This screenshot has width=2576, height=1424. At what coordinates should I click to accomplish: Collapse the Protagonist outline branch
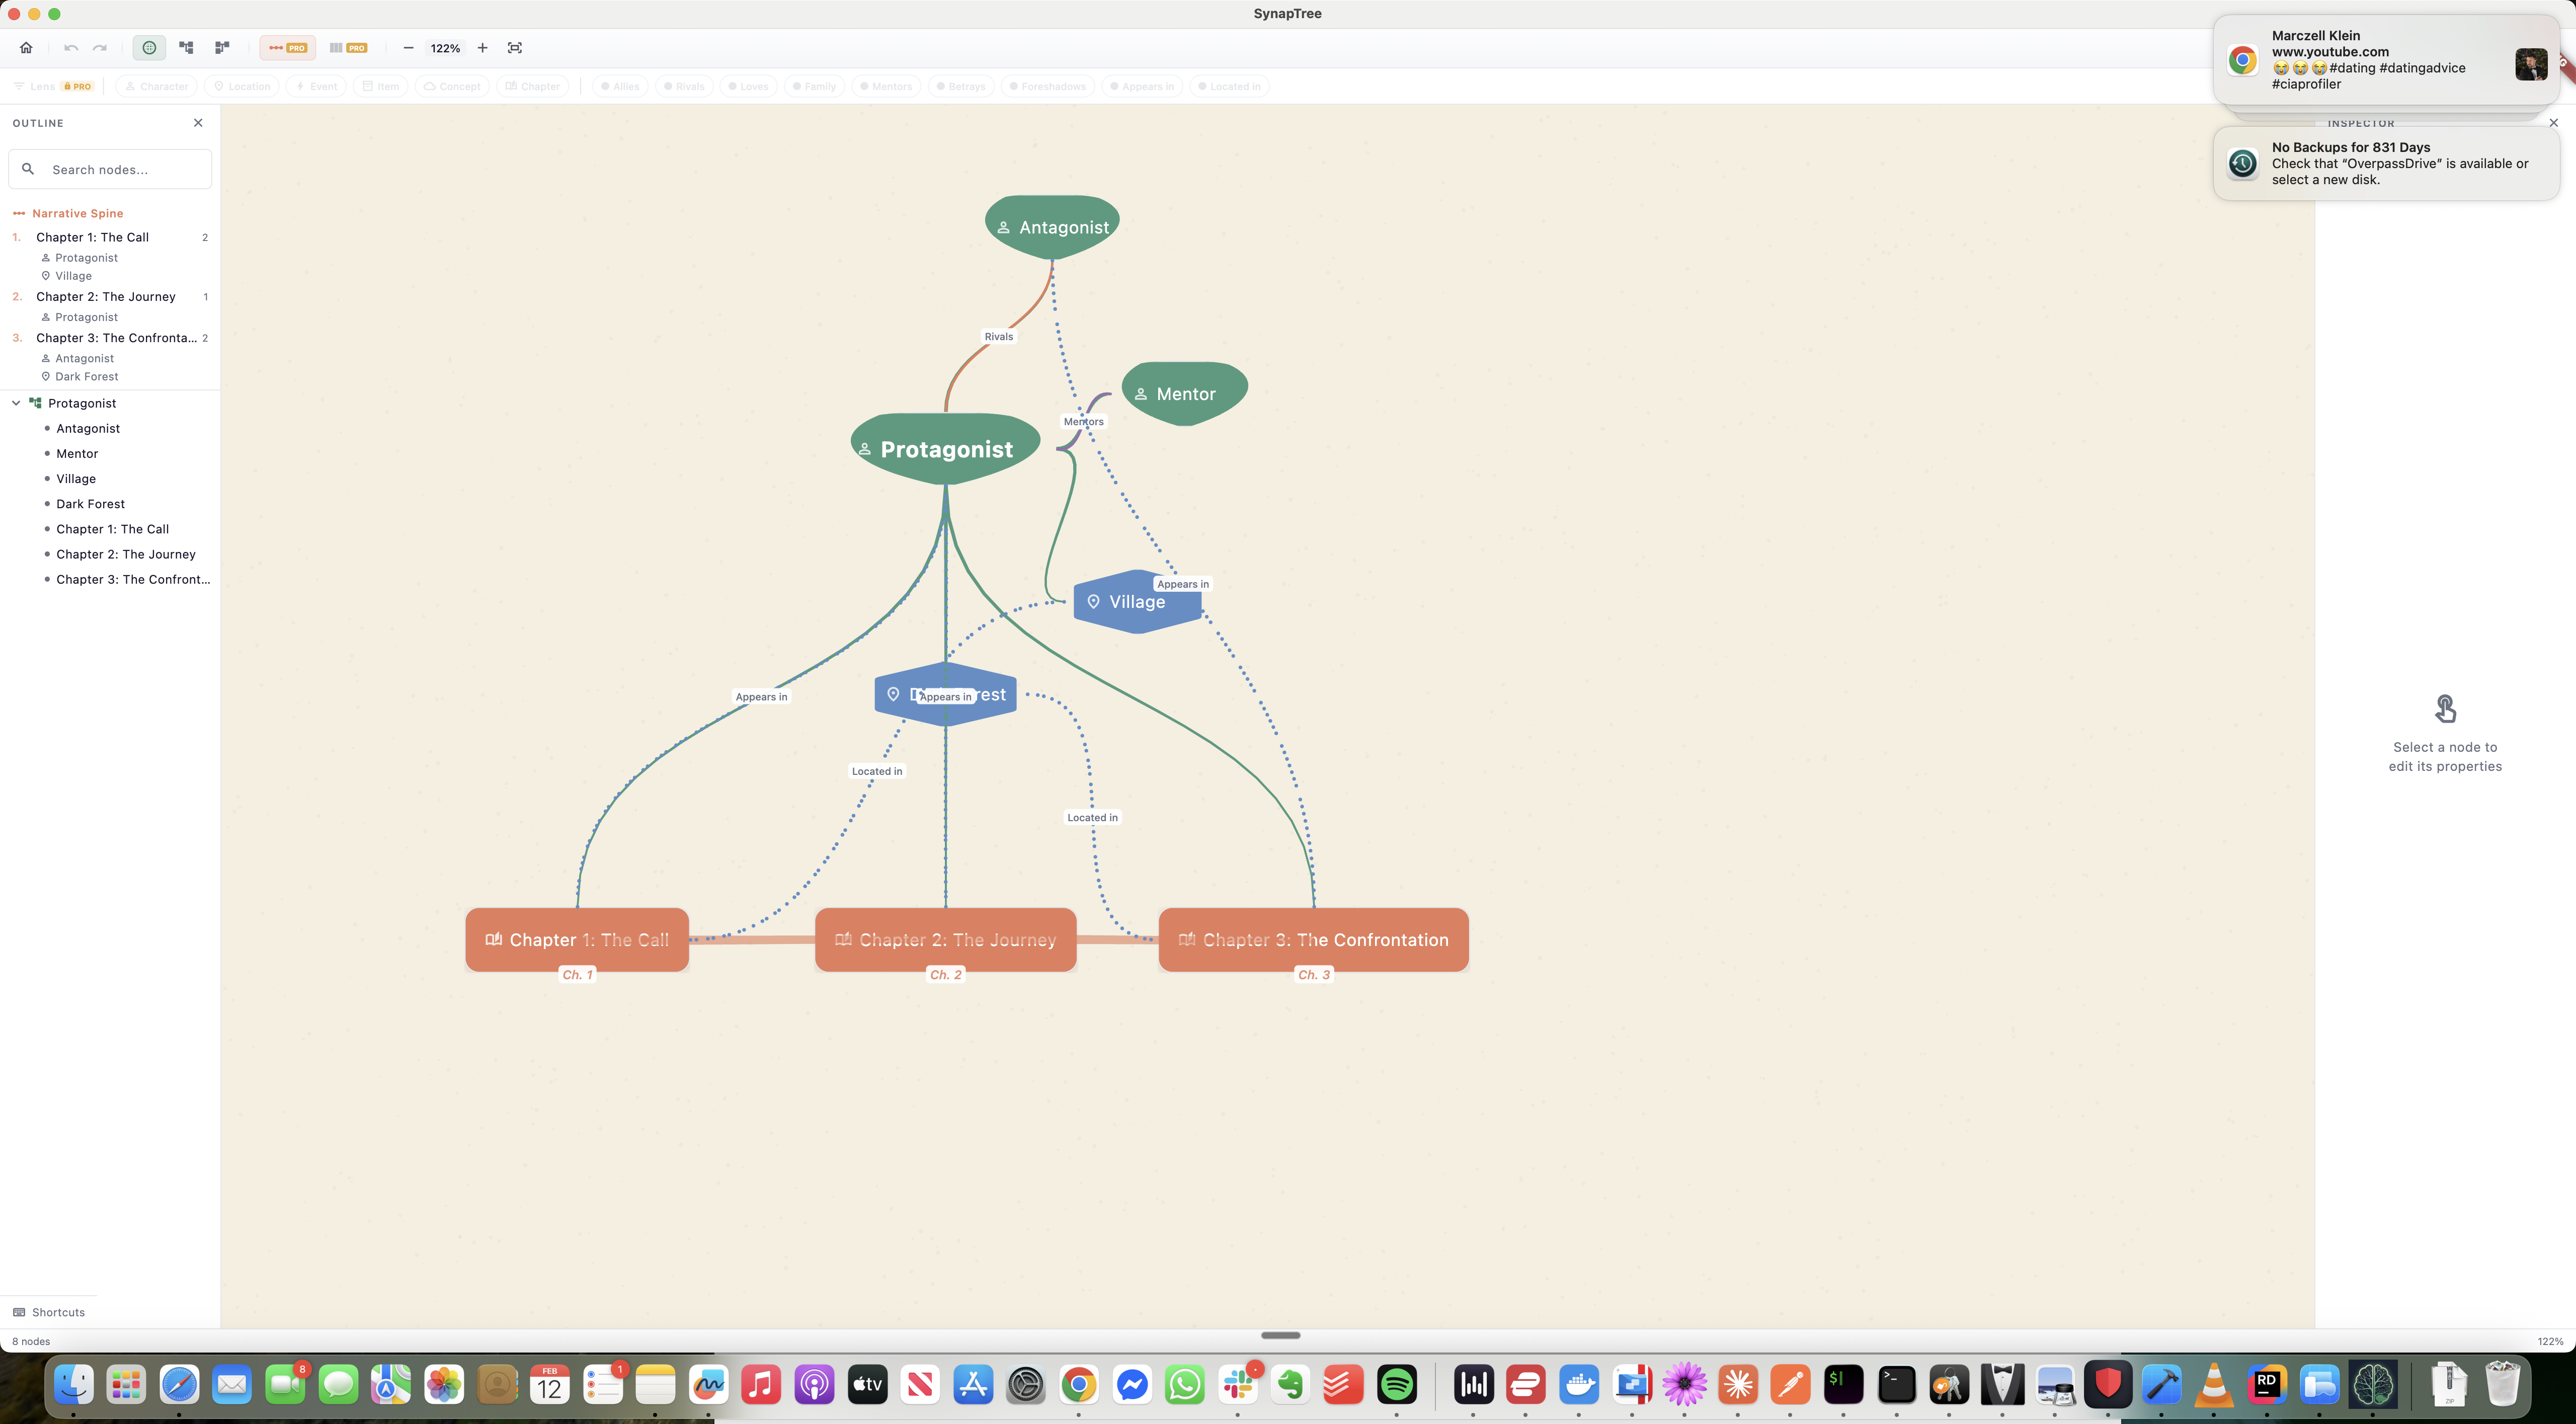(15, 403)
